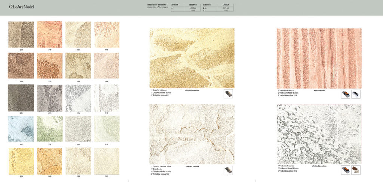Click the brown sponge icon under effetto Sbrecciato
This screenshot has width=383, height=182.
tap(356, 170)
